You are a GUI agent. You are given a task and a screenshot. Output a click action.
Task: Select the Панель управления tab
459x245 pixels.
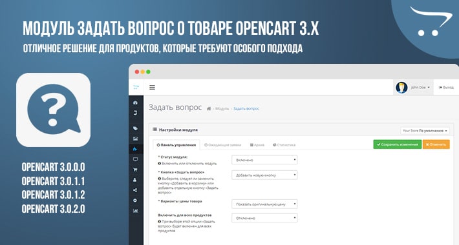[x=176, y=145]
